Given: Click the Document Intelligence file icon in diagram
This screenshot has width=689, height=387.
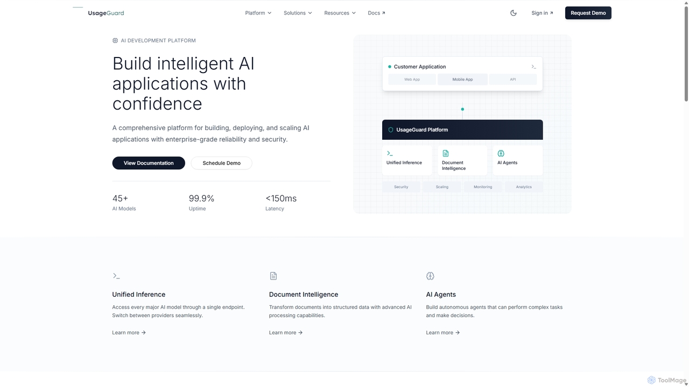Looking at the screenshot, I should pyautogui.click(x=445, y=153).
